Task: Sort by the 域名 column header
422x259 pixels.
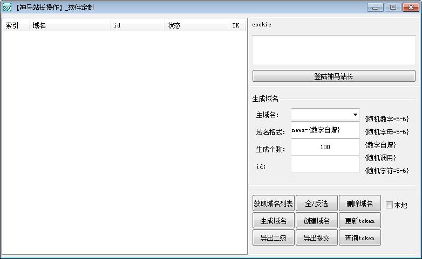Action: tap(70, 25)
